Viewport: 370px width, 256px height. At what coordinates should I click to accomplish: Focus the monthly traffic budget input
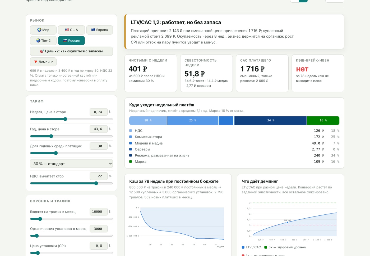point(99,212)
